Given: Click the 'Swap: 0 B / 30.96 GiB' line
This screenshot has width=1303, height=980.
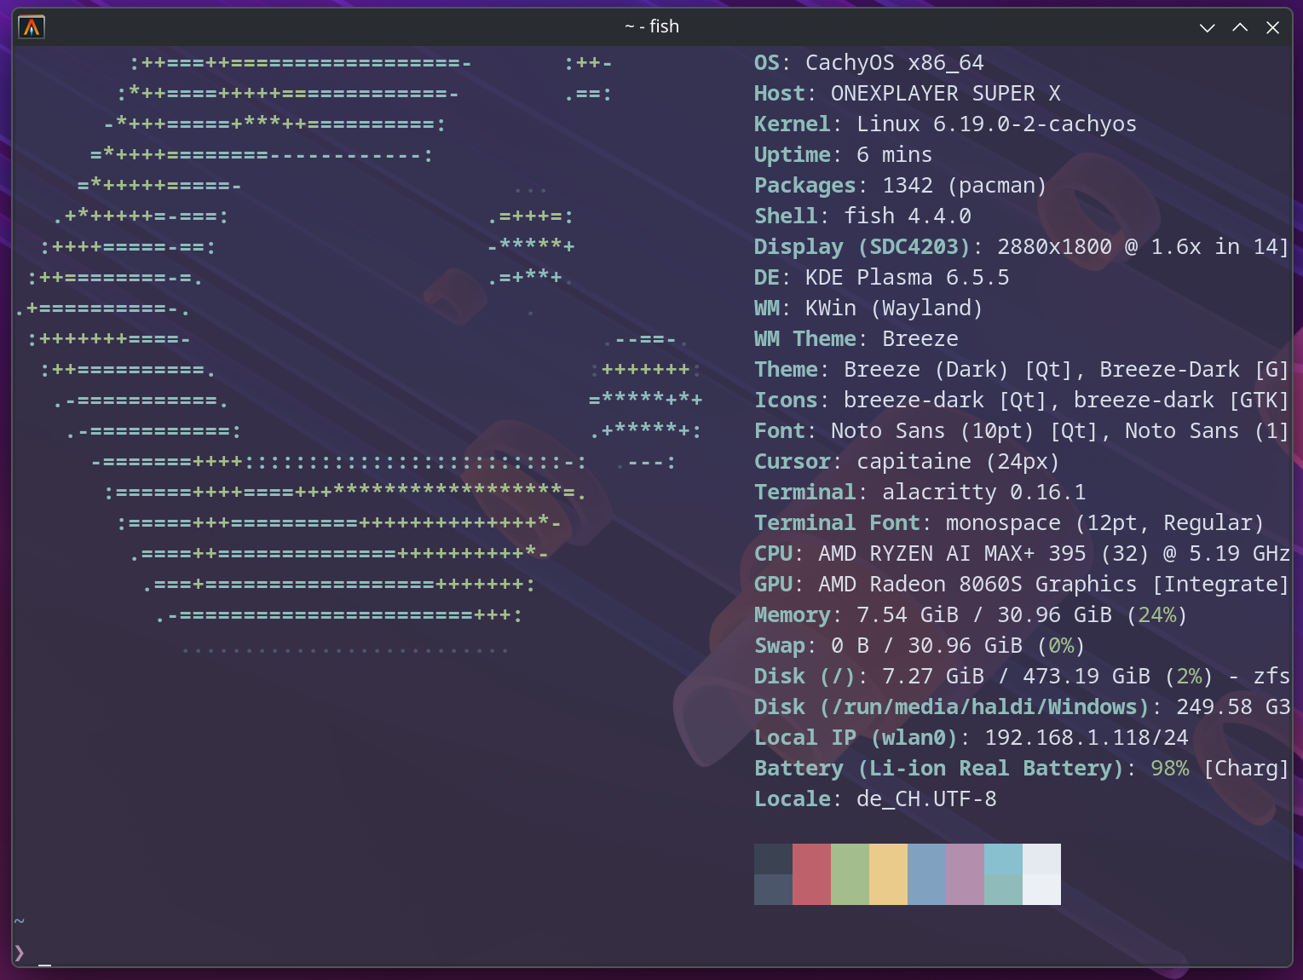Looking at the screenshot, I should [x=920, y=646].
